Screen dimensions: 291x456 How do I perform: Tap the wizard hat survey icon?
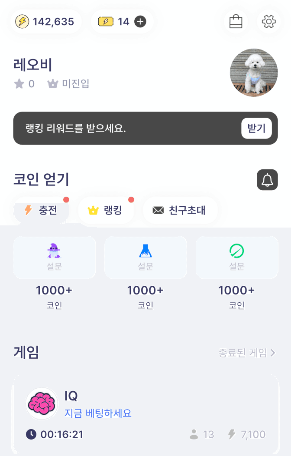pos(54,251)
